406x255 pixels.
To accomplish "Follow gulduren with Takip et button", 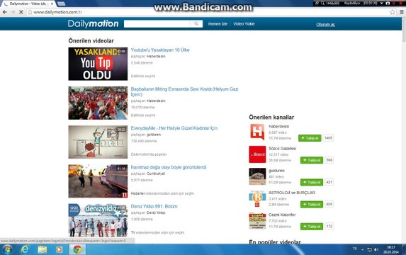I will (x=312, y=182).
